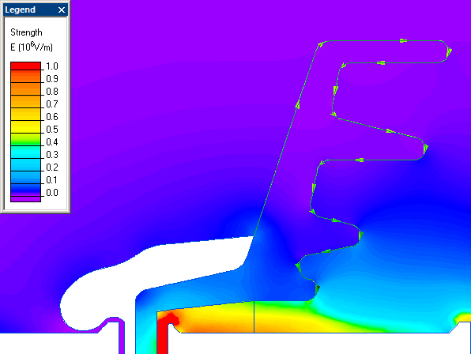Select the light blue 0.2 swatch
The height and width of the screenshot is (354, 471).
click(x=25, y=164)
